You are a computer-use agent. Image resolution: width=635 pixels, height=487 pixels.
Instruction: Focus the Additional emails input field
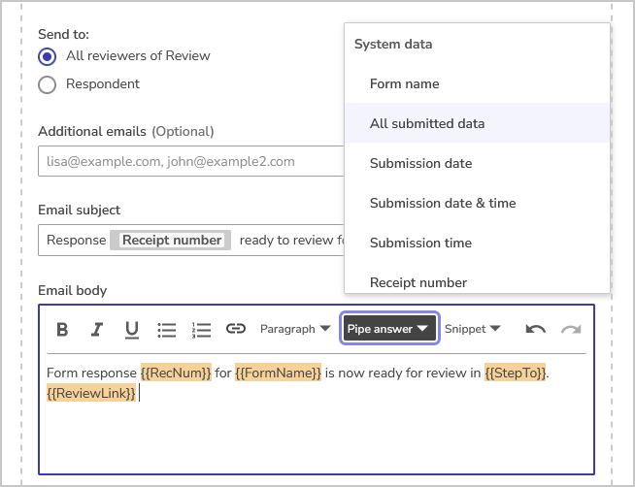pos(191,161)
